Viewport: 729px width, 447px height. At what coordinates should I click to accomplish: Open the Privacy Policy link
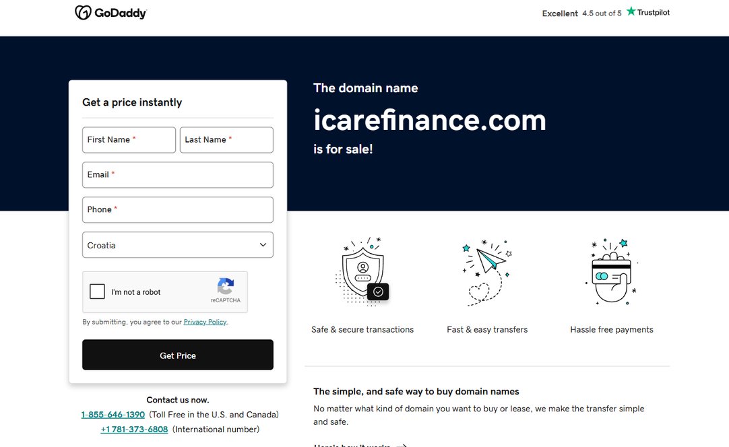click(205, 322)
